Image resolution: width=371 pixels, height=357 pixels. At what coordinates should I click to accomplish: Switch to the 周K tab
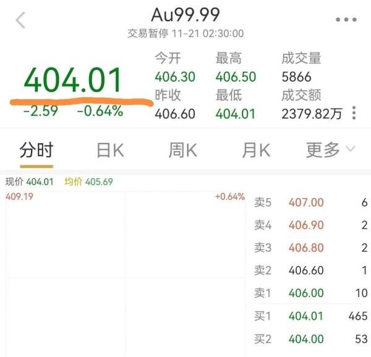pyautogui.click(x=183, y=150)
